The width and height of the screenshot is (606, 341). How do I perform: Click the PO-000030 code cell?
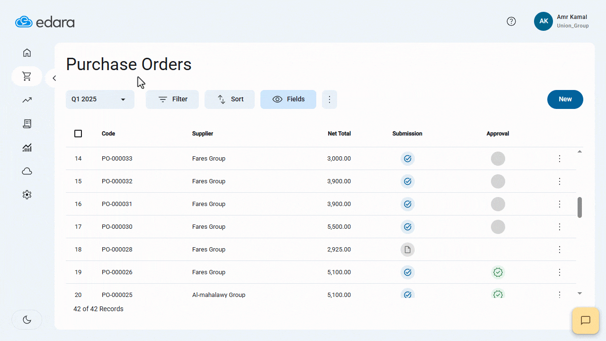pos(117,227)
